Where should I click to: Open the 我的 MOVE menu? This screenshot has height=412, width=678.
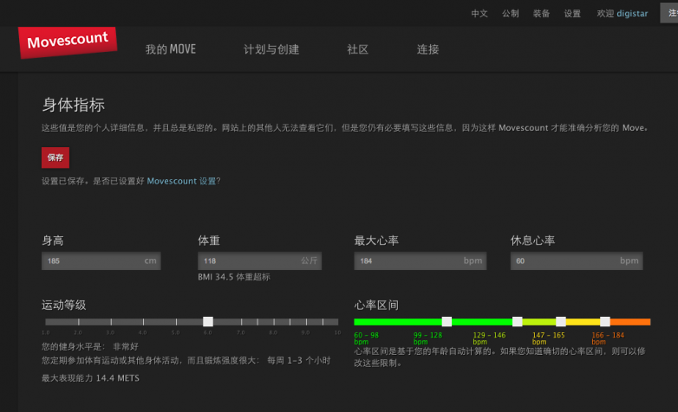pyautogui.click(x=171, y=49)
